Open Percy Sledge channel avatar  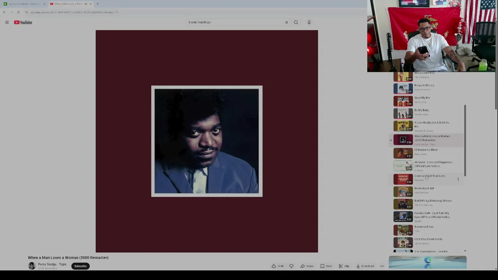coord(32,266)
